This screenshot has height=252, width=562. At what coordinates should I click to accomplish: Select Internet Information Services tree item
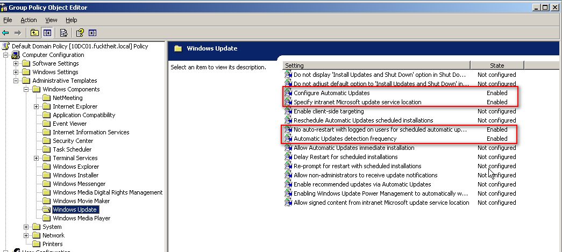point(91,132)
